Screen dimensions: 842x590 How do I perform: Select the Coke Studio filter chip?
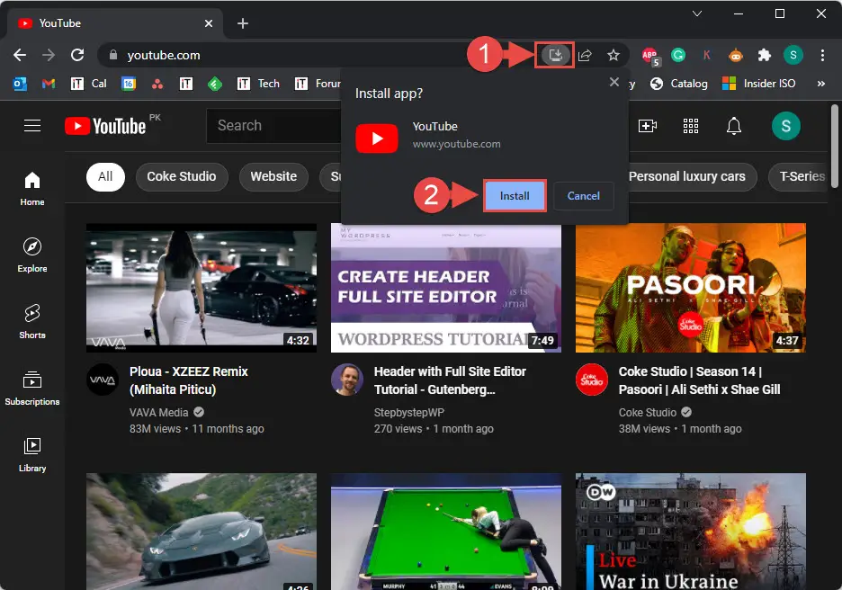point(182,176)
